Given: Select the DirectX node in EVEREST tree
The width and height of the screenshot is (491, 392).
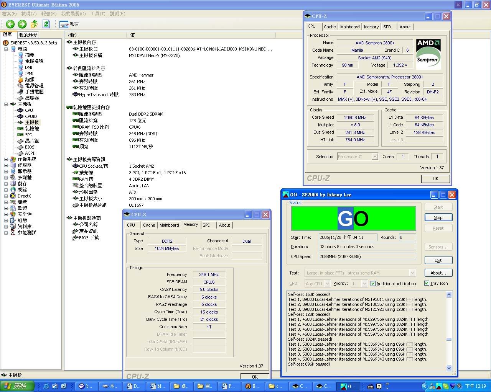Looking at the screenshot, I should [x=24, y=196].
